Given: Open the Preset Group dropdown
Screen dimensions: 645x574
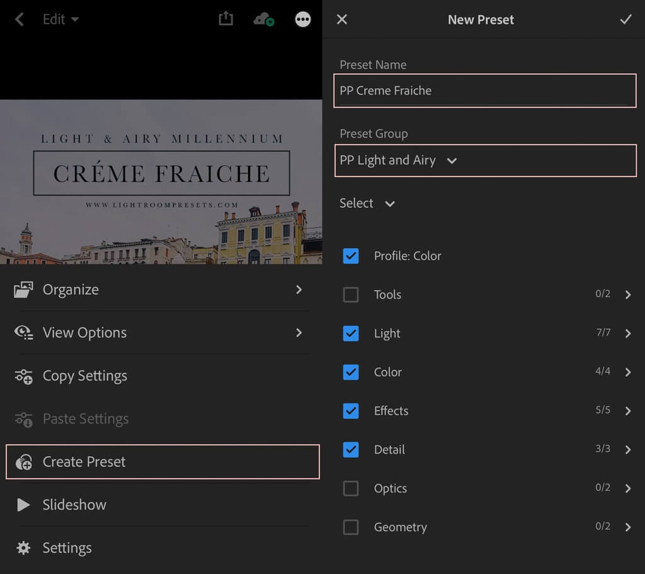Looking at the screenshot, I should pyautogui.click(x=485, y=160).
